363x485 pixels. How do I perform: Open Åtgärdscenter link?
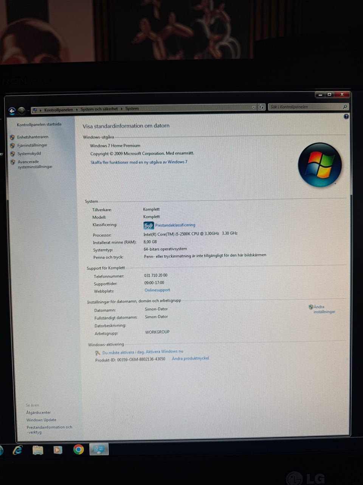pyautogui.click(x=38, y=413)
